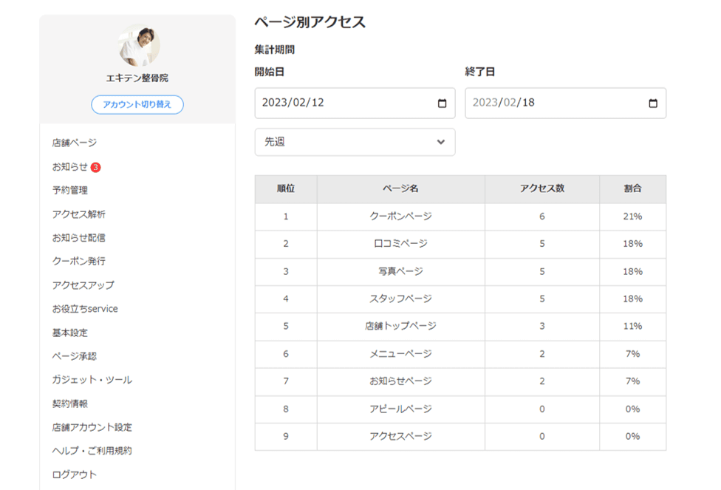Viewport: 721px width, 490px height.
Task: Click the アカウント切り替え button
Action: click(137, 104)
